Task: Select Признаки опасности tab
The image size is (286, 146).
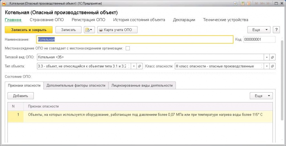Action: coord(24,85)
